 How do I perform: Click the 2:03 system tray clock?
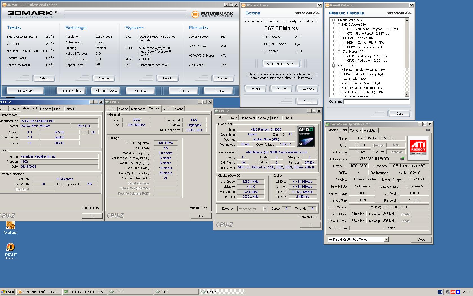[x=466, y=292]
